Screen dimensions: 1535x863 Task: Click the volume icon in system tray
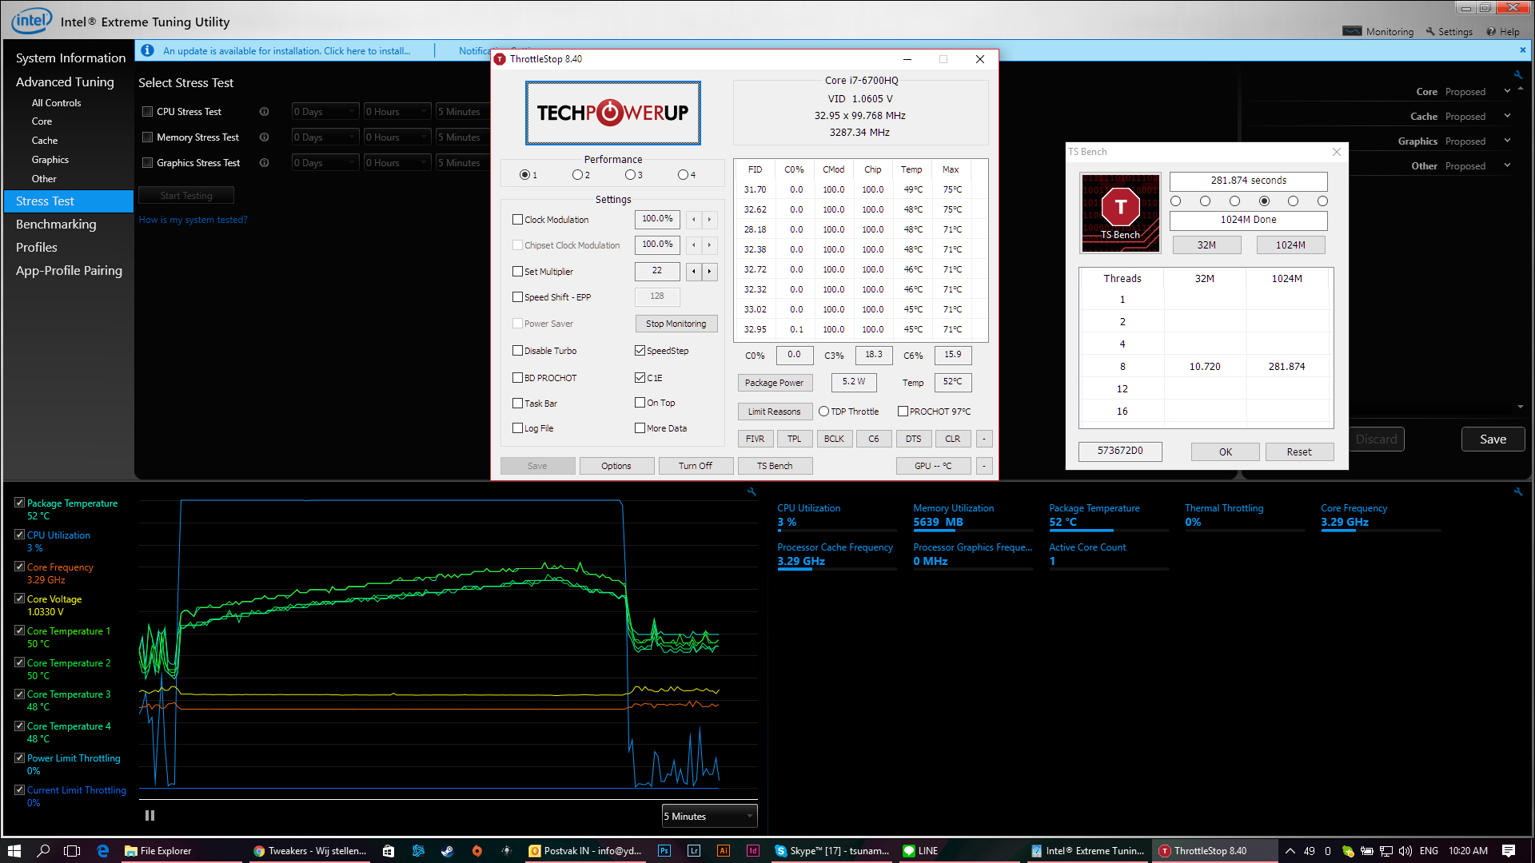coord(1405,851)
